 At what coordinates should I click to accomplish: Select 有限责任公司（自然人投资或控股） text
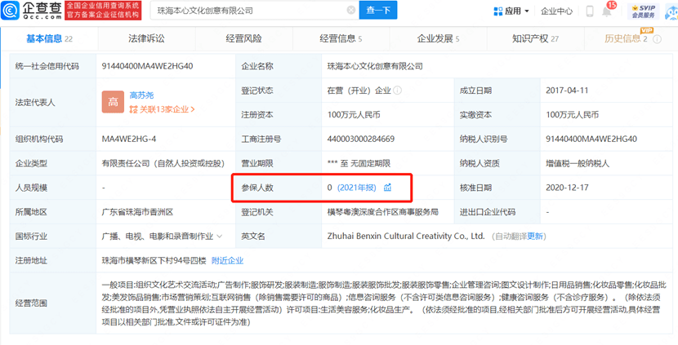[163, 164]
